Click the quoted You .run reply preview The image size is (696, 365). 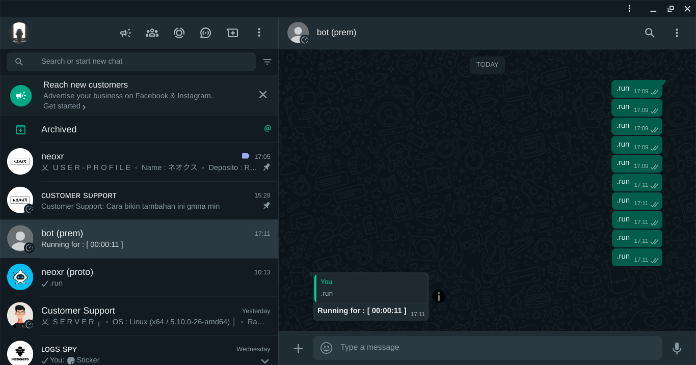[371, 288]
